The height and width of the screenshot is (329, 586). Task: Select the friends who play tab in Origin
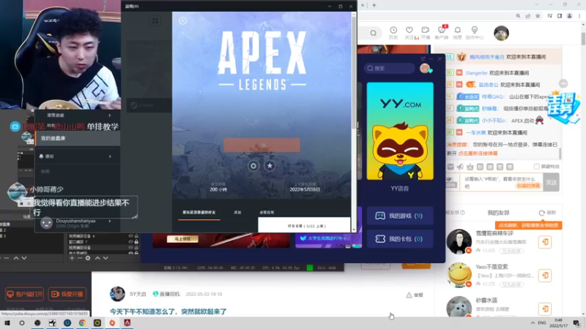click(199, 212)
